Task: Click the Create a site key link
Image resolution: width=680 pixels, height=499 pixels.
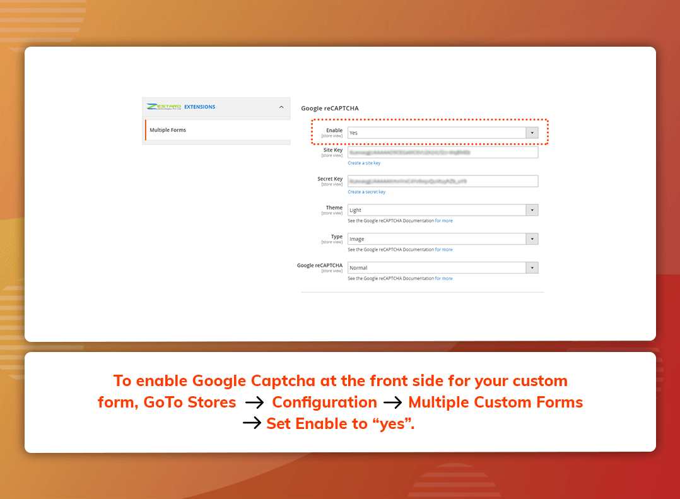Action: point(364,163)
